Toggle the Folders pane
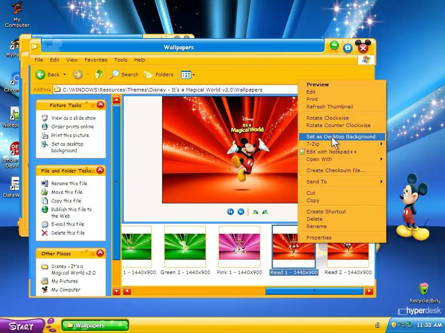Screen dimensions: 445x333 159,75
